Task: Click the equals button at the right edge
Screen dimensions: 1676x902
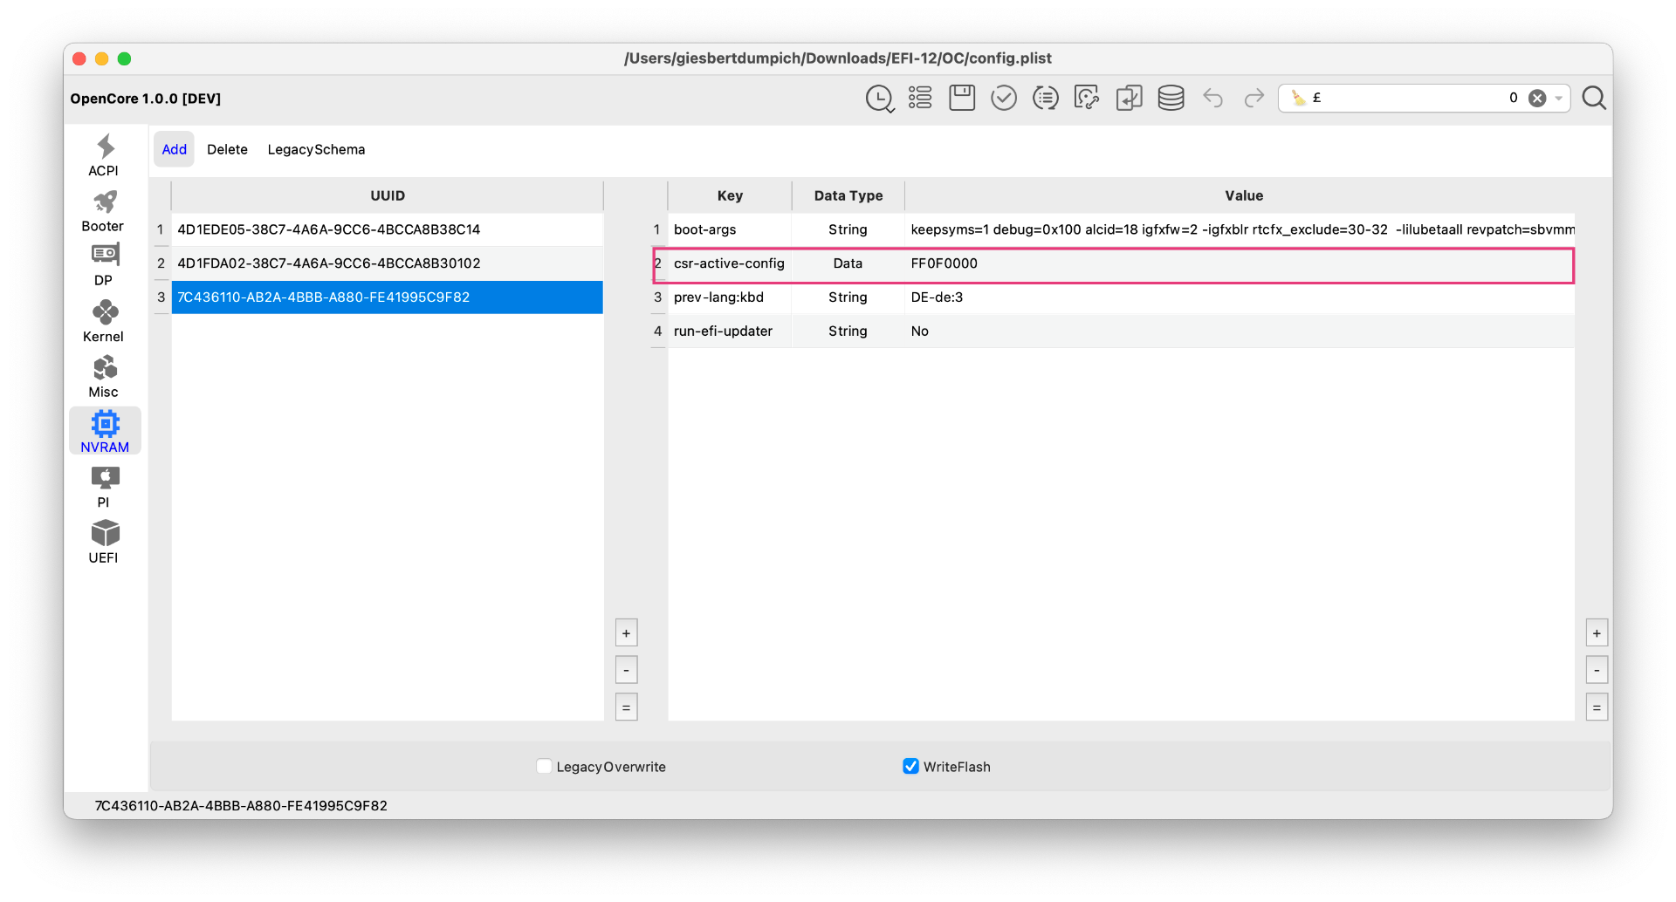Action: [1597, 707]
